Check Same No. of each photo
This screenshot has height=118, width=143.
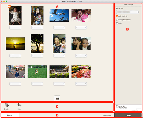(x=117, y=106)
